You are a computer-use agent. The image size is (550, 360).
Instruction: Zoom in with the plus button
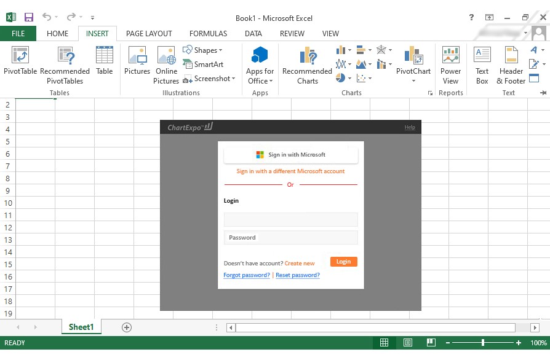[x=519, y=343]
